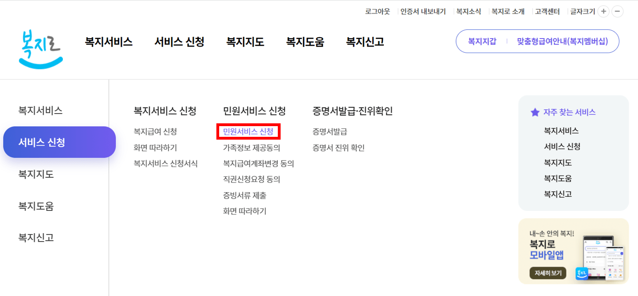Select 증빙서류 제출
Screen dimensions: 638x296
(245, 195)
